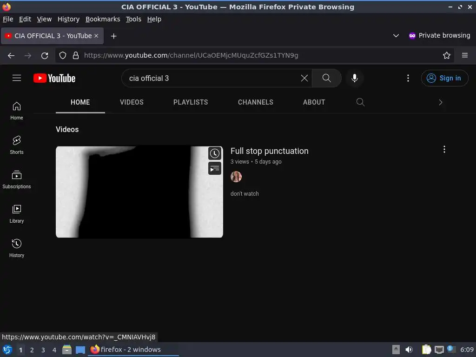Click the taskbar clock 6:09
The height and width of the screenshot is (357, 476).
[467, 350]
